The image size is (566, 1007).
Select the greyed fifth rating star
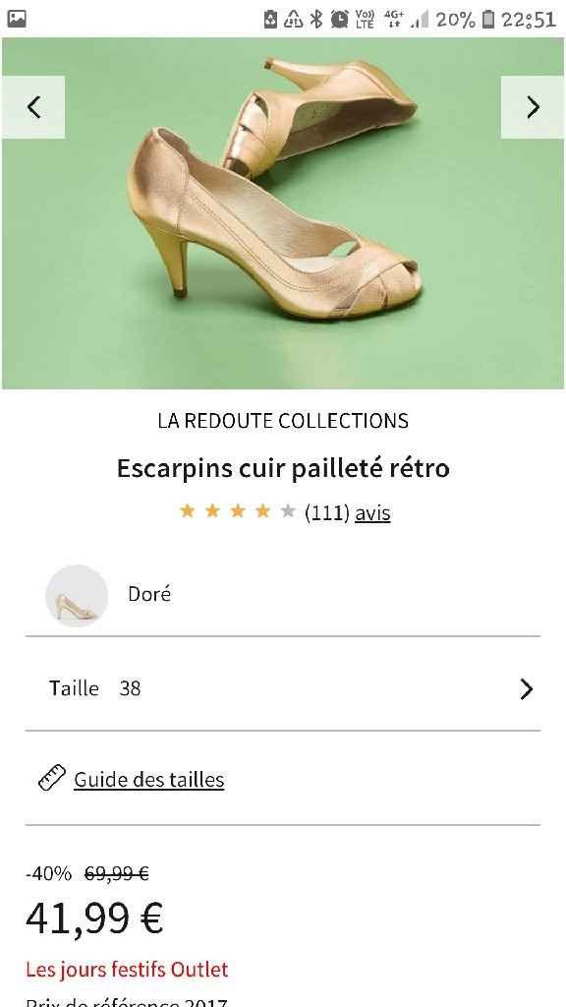pyautogui.click(x=286, y=510)
